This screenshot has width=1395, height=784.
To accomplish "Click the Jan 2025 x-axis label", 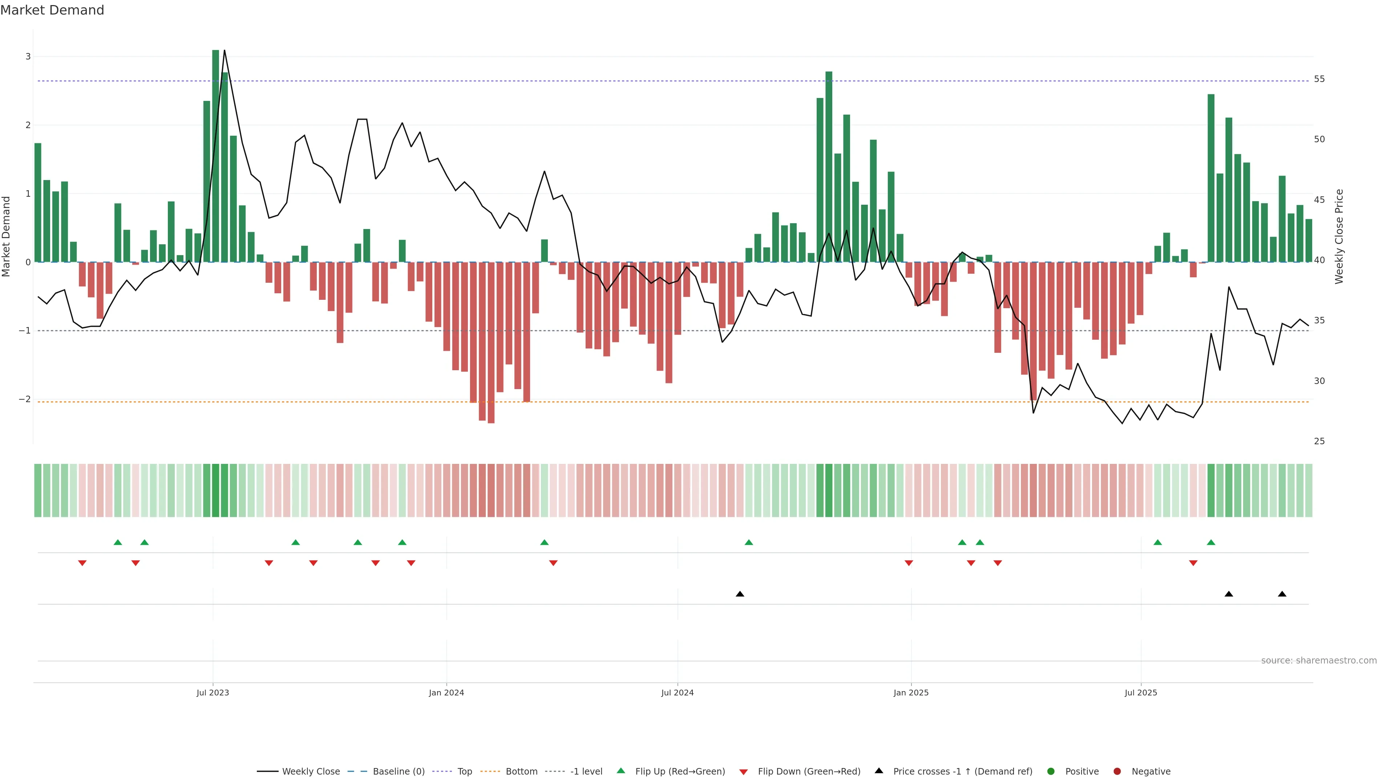I will point(911,693).
